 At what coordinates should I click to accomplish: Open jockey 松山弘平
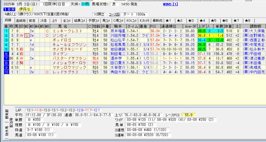[118, 40]
